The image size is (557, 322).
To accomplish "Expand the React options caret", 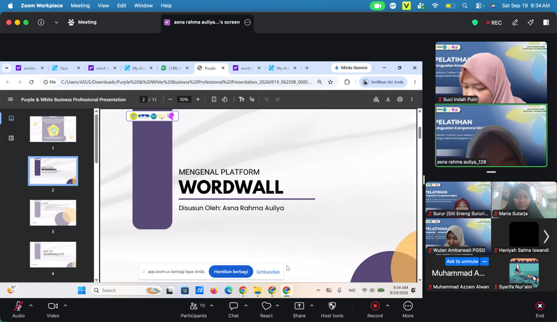I will click(x=277, y=305).
